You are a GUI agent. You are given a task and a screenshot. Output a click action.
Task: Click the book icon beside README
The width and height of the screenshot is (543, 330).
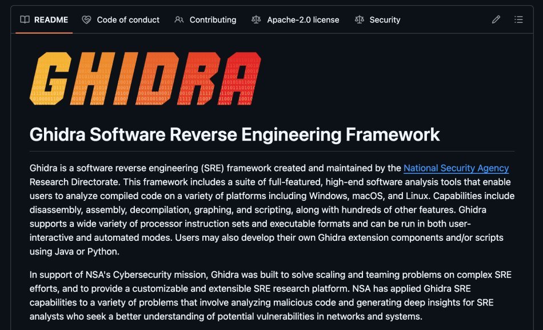(25, 20)
